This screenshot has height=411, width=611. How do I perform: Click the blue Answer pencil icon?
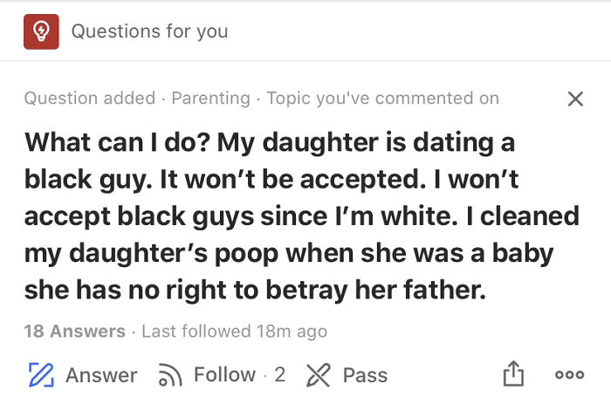[41, 374]
